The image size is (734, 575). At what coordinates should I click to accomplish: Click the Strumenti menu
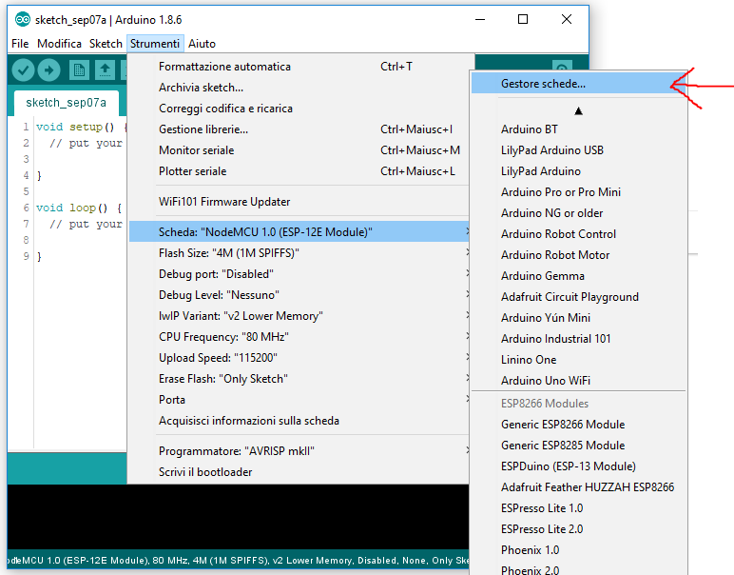tap(155, 44)
